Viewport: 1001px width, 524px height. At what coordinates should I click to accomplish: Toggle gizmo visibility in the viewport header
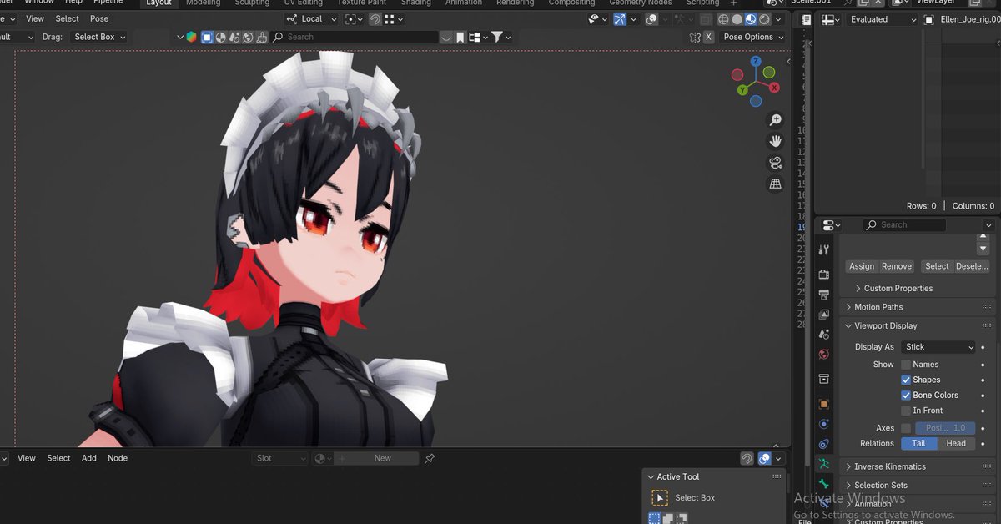[x=620, y=19]
